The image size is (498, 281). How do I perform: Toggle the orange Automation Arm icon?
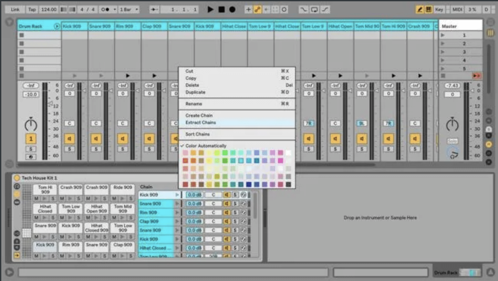pyautogui.click(x=257, y=9)
